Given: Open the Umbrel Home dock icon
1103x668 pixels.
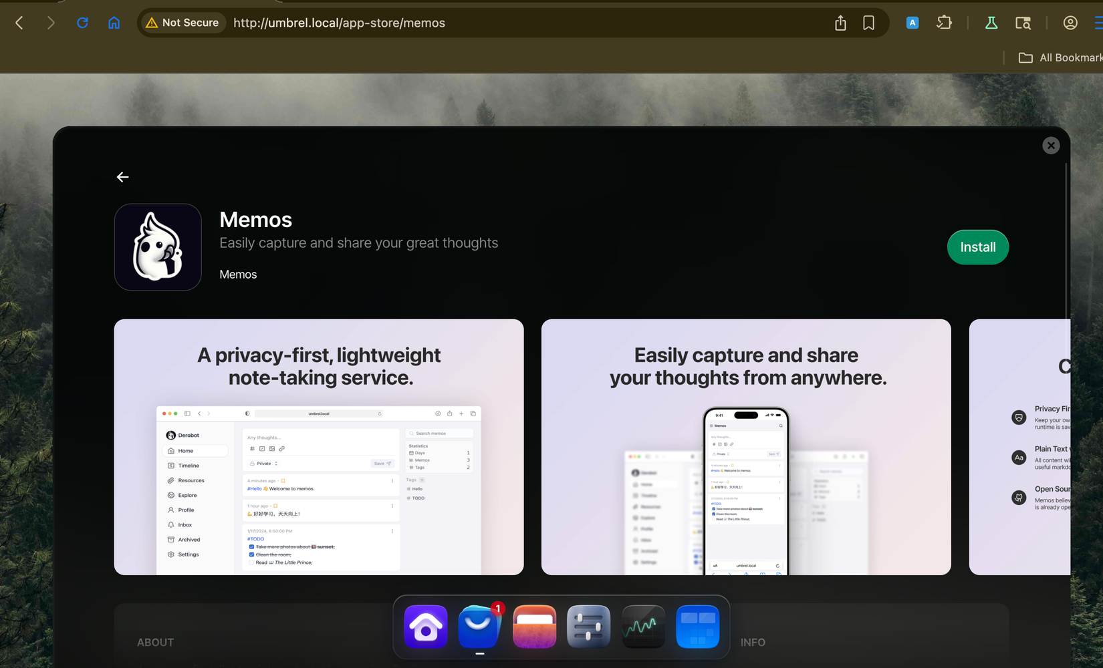Looking at the screenshot, I should pyautogui.click(x=426, y=627).
